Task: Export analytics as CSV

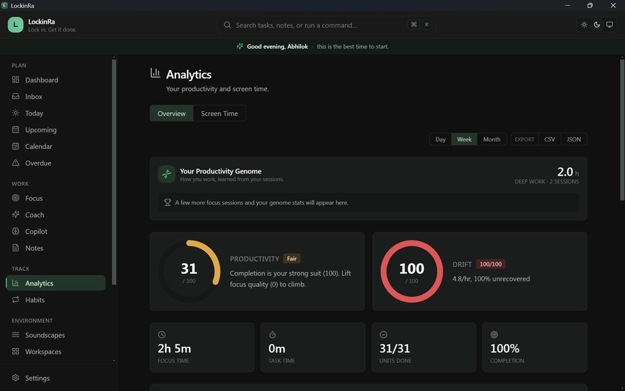Action: tap(550, 139)
